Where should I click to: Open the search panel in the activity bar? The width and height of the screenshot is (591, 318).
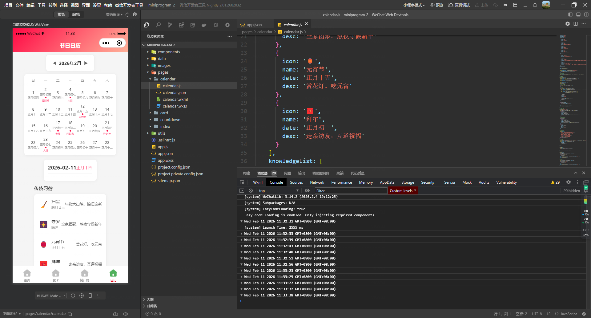[x=158, y=25]
